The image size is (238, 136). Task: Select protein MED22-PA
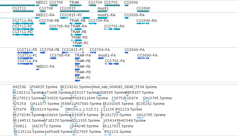46,67
